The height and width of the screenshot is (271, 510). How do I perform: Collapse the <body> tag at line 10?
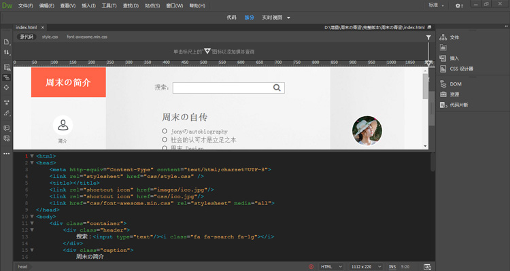[x=32, y=217]
